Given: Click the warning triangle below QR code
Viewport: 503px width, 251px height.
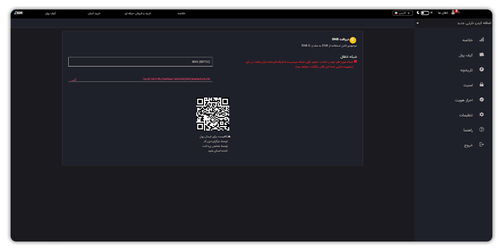Looking at the screenshot, I should pyautogui.click(x=229, y=137).
